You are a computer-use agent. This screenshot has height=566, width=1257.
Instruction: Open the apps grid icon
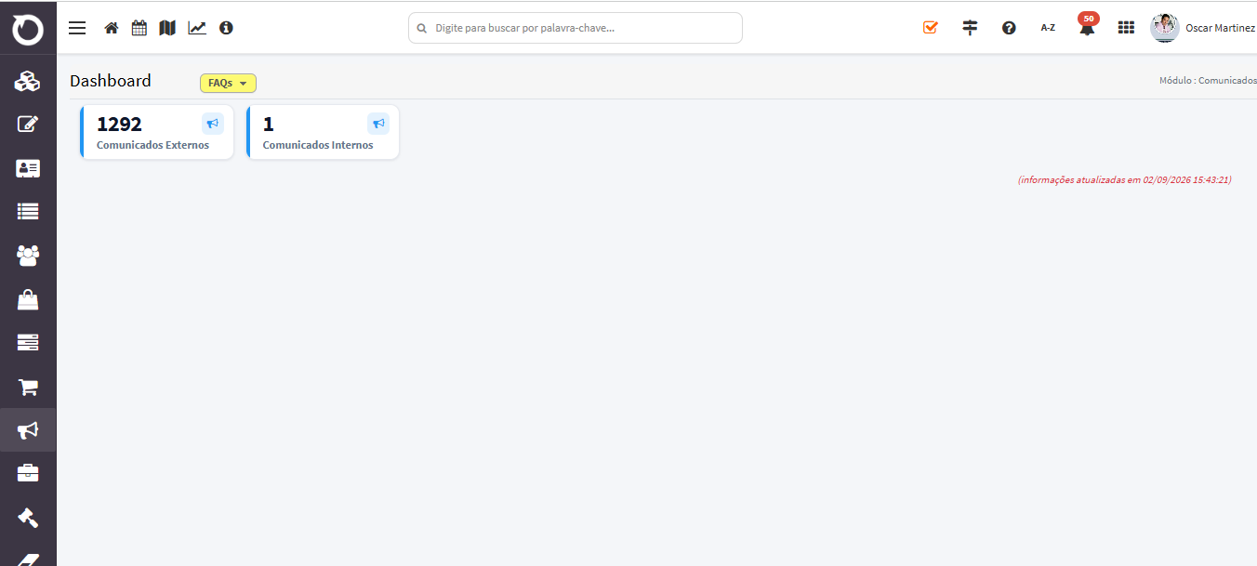pyautogui.click(x=1126, y=28)
